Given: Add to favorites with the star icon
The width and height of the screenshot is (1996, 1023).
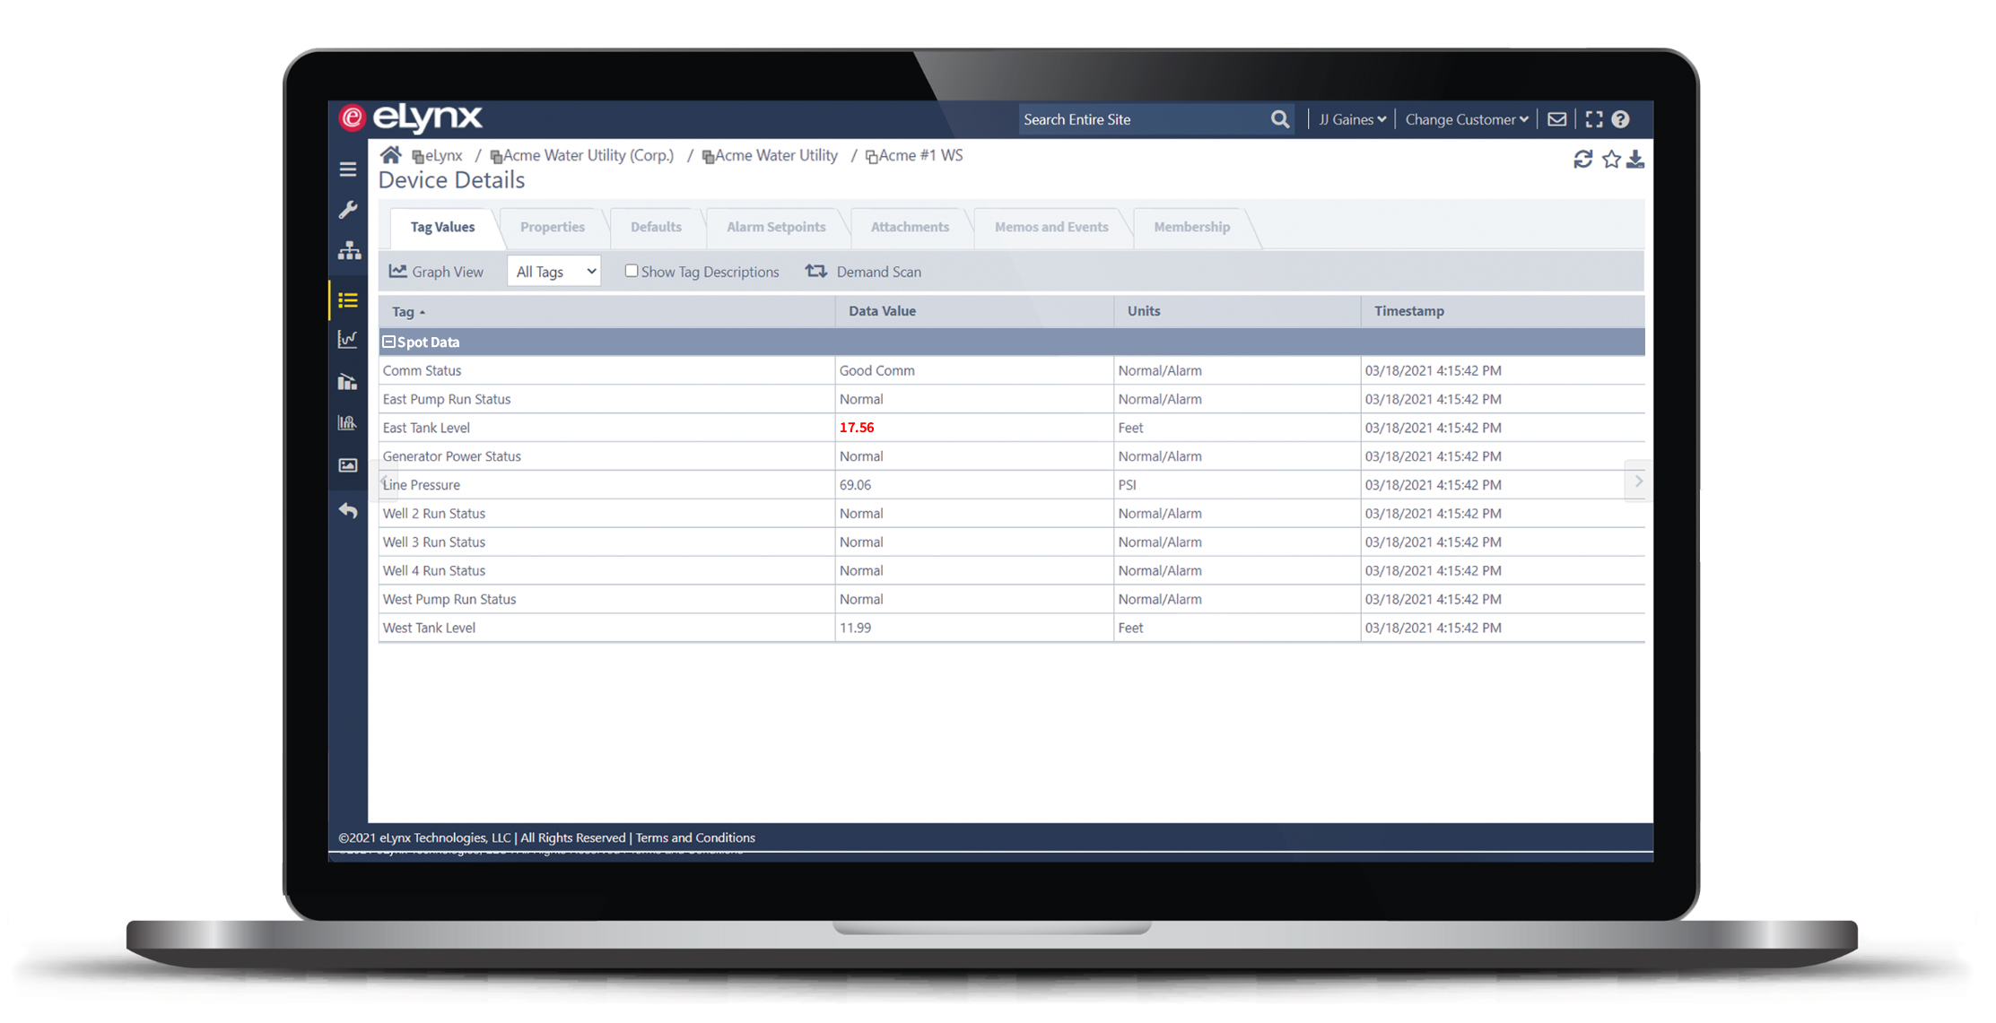Looking at the screenshot, I should point(1611,160).
